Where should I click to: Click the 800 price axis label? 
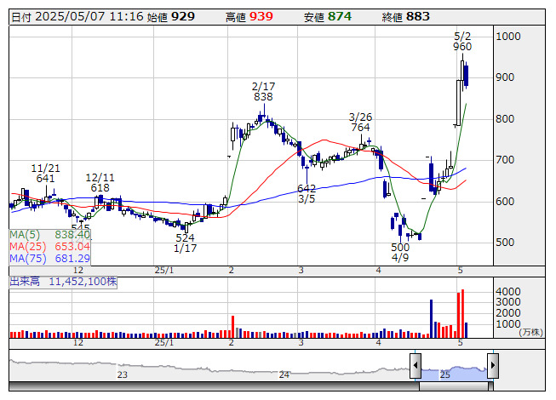point(505,118)
